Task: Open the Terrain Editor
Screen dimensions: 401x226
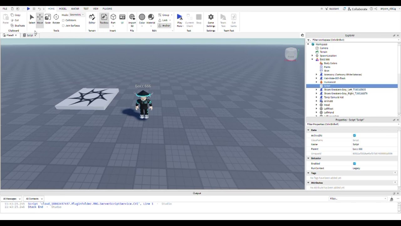Action: [x=92, y=19]
